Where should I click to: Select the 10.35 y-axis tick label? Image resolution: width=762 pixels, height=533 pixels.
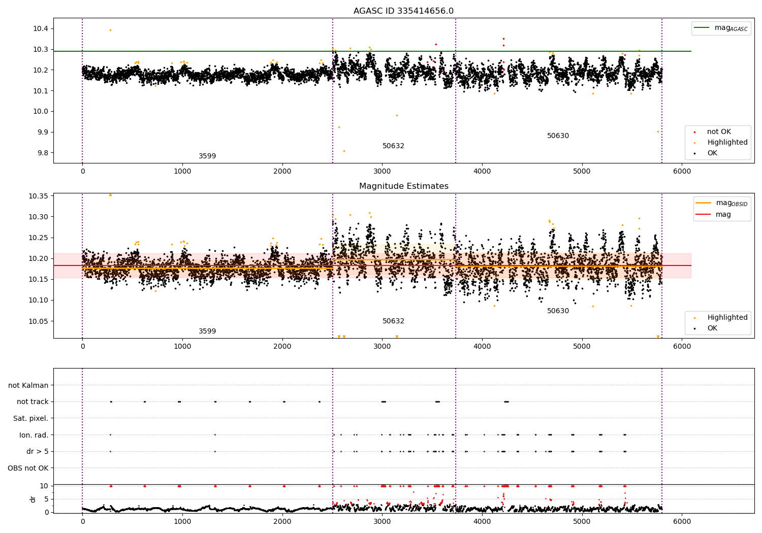click(39, 196)
